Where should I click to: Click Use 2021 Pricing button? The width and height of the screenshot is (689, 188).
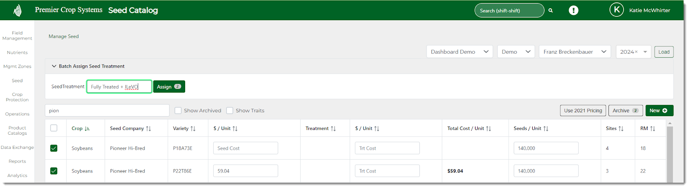click(583, 111)
